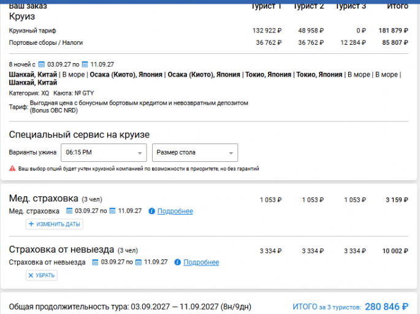Open the dinner time dropdown 06:15 PM

pos(104,153)
